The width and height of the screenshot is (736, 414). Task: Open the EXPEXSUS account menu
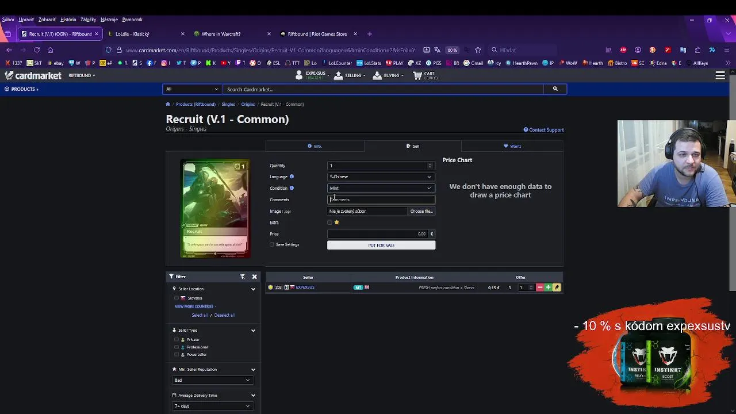(x=311, y=75)
